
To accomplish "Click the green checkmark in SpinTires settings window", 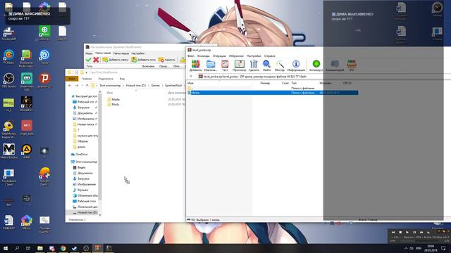I will click(89, 60).
